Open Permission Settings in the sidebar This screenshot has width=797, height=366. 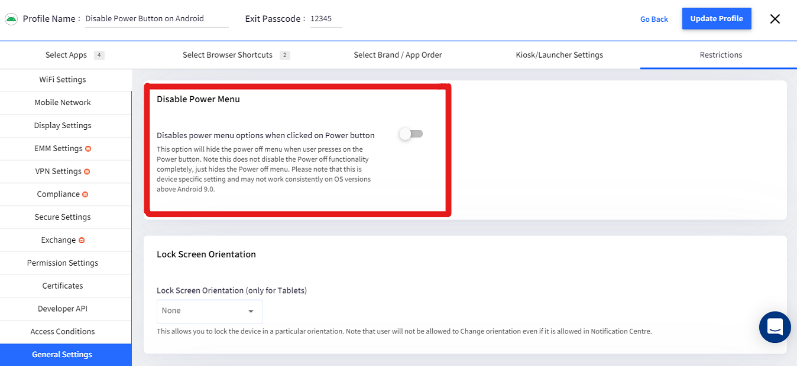[x=66, y=263]
